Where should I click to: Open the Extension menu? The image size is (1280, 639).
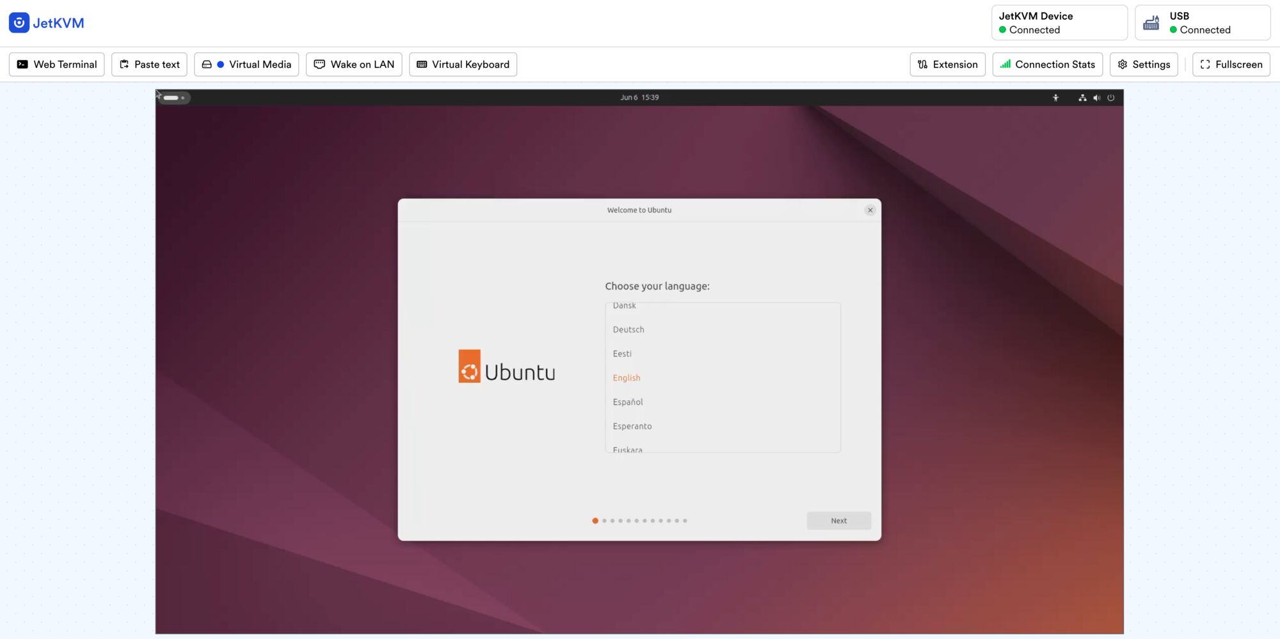click(947, 65)
